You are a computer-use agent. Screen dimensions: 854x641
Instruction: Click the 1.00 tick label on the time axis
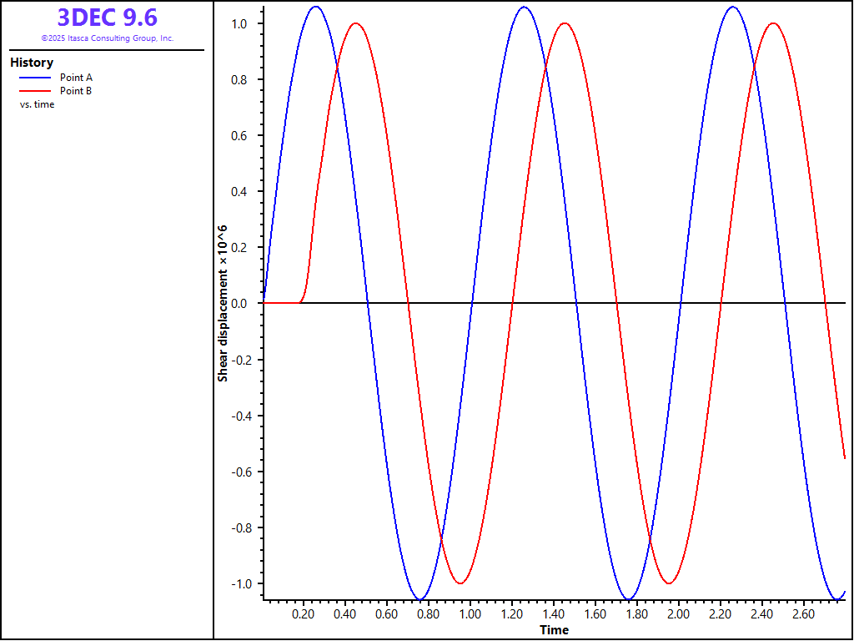(470, 614)
